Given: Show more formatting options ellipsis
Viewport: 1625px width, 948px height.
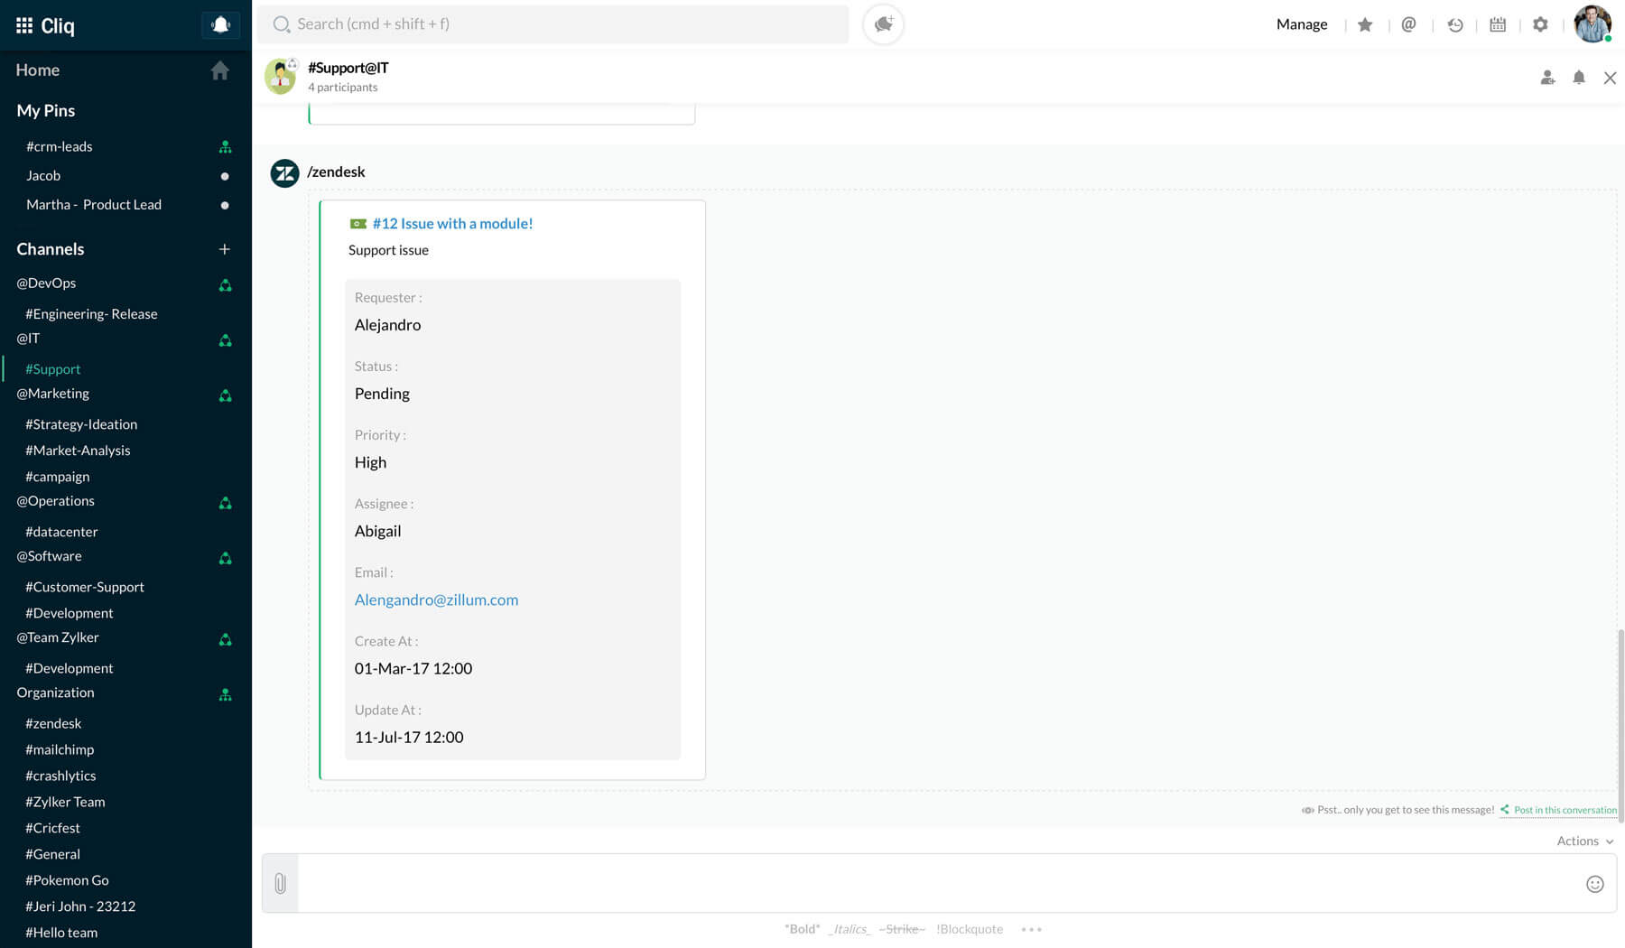Looking at the screenshot, I should pos(1031,929).
